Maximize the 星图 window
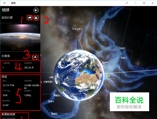Screen dimensions: 157x119 [144, 3]
